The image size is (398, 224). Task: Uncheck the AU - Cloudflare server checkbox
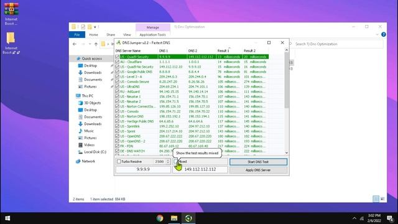point(117,62)
